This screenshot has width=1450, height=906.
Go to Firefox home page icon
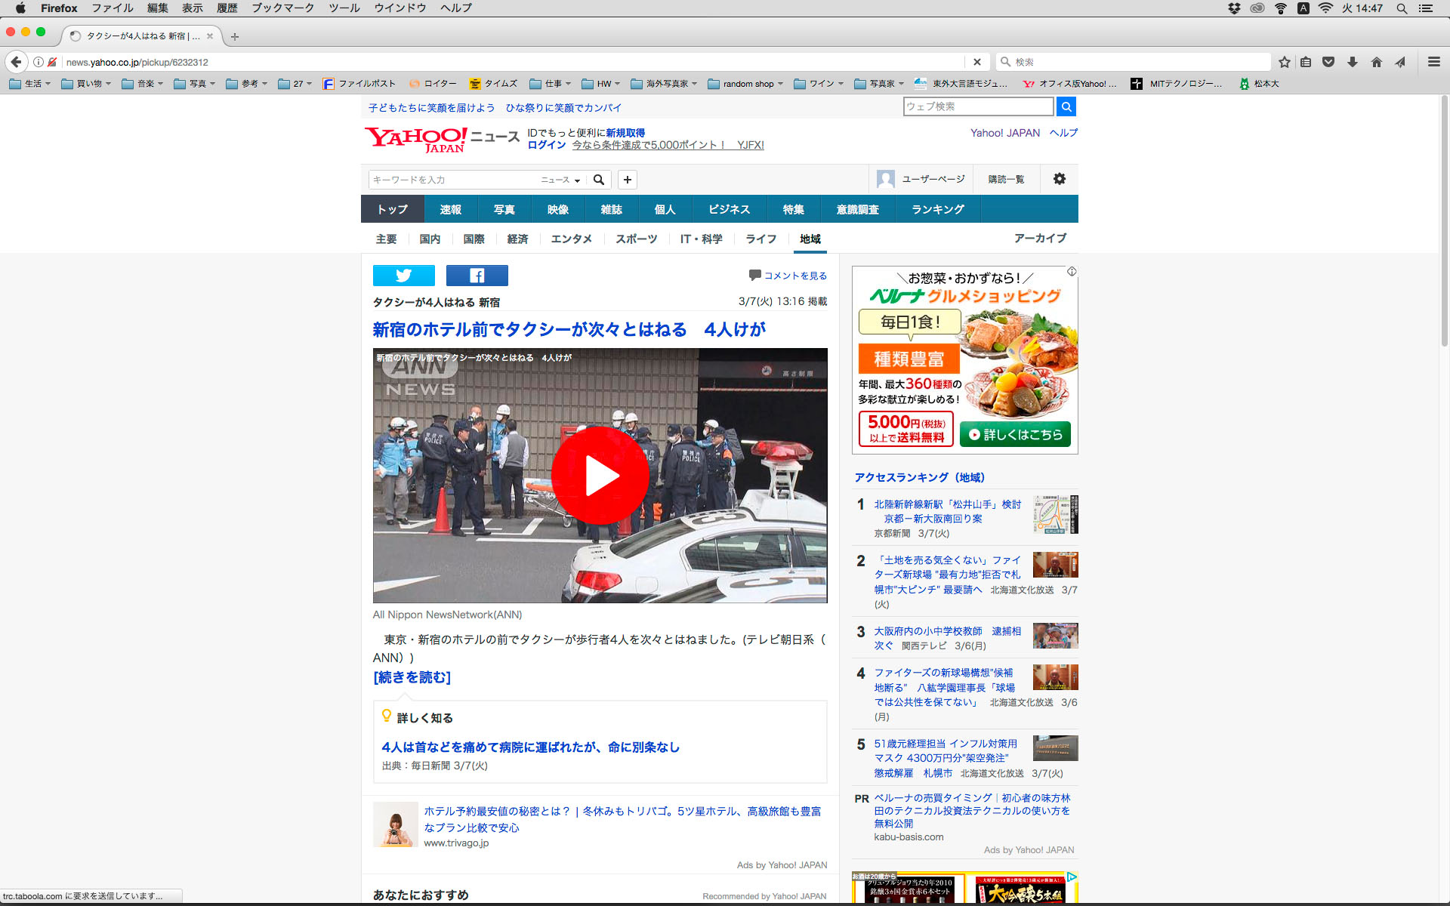tap(1376, 62)
